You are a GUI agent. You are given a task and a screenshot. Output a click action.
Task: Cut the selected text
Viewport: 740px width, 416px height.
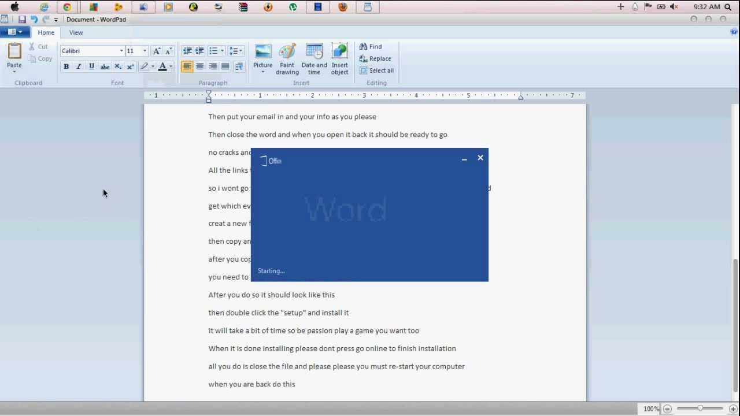pos(39,47)
